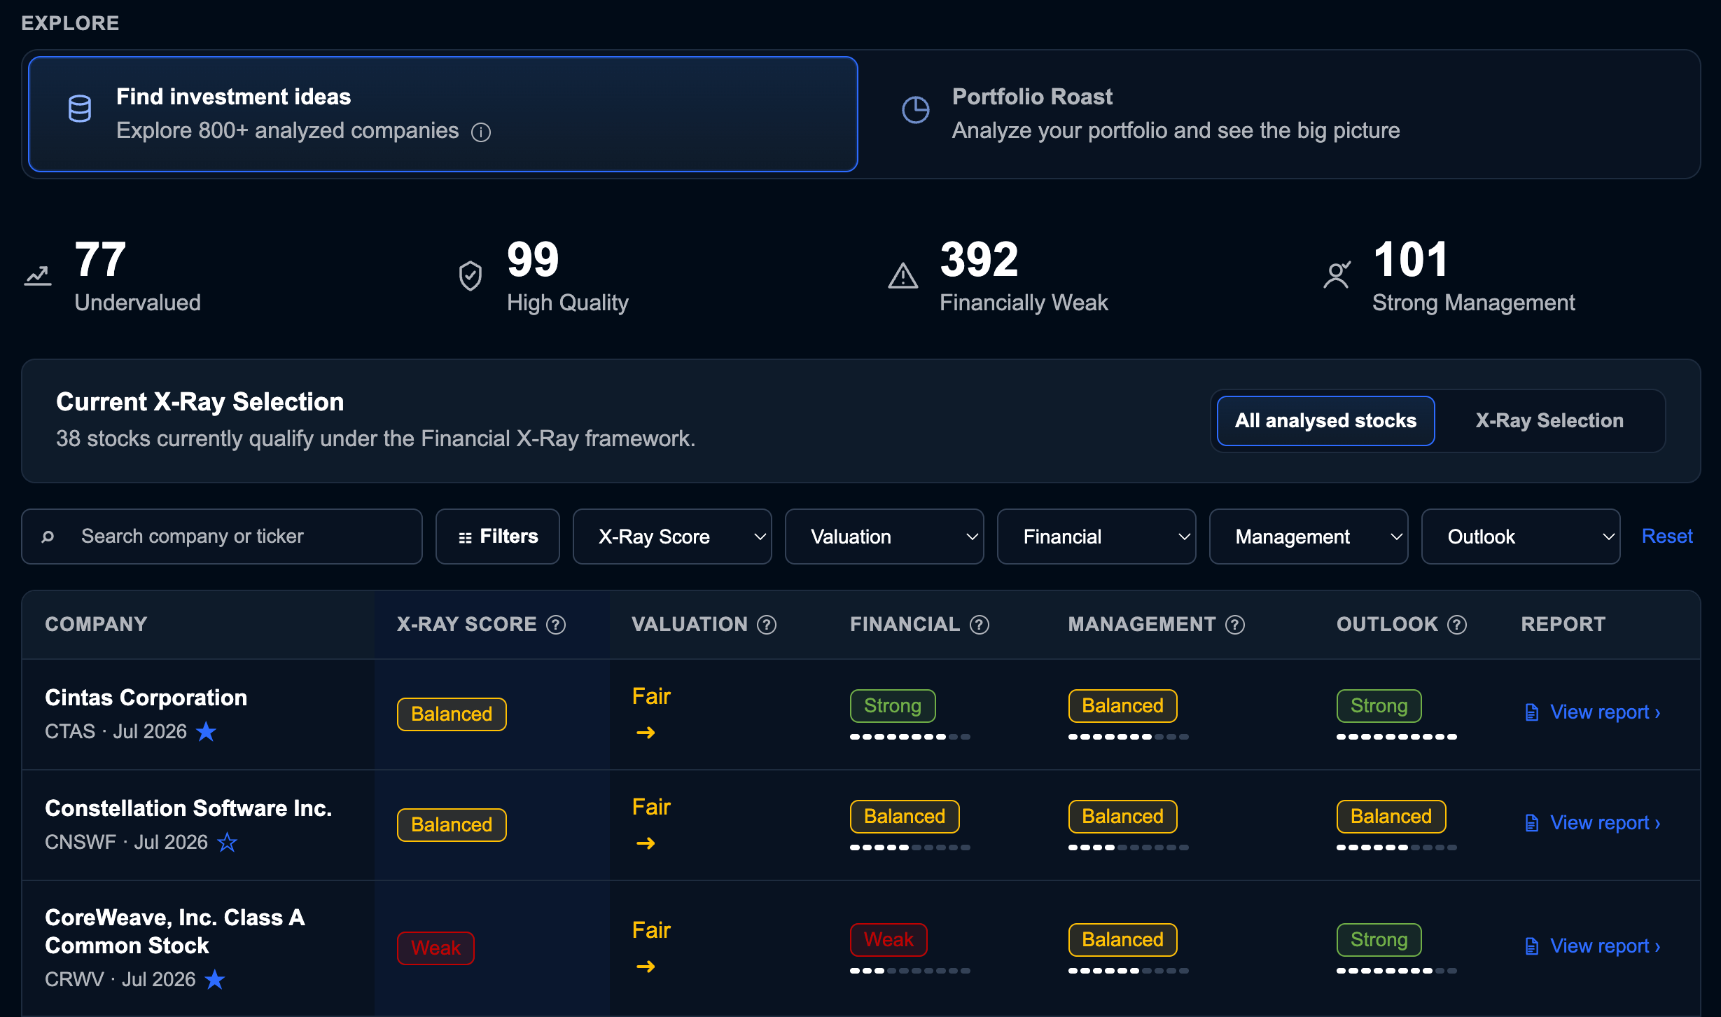The width and height of the screenshot is (1721, 1017).
Task: Click the X-Ray Score help icon
Action: coord(556,624)
